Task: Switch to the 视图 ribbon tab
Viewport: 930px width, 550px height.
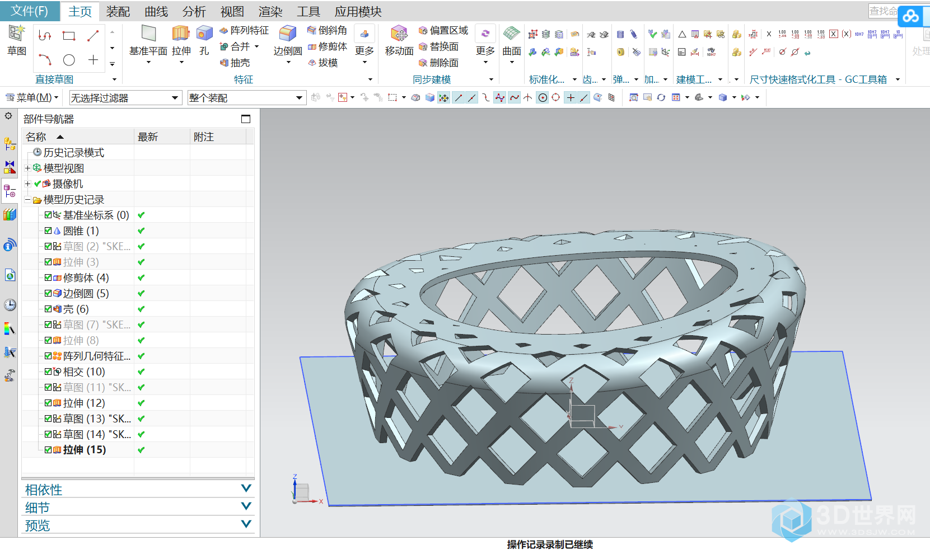Action: [232, 11]
